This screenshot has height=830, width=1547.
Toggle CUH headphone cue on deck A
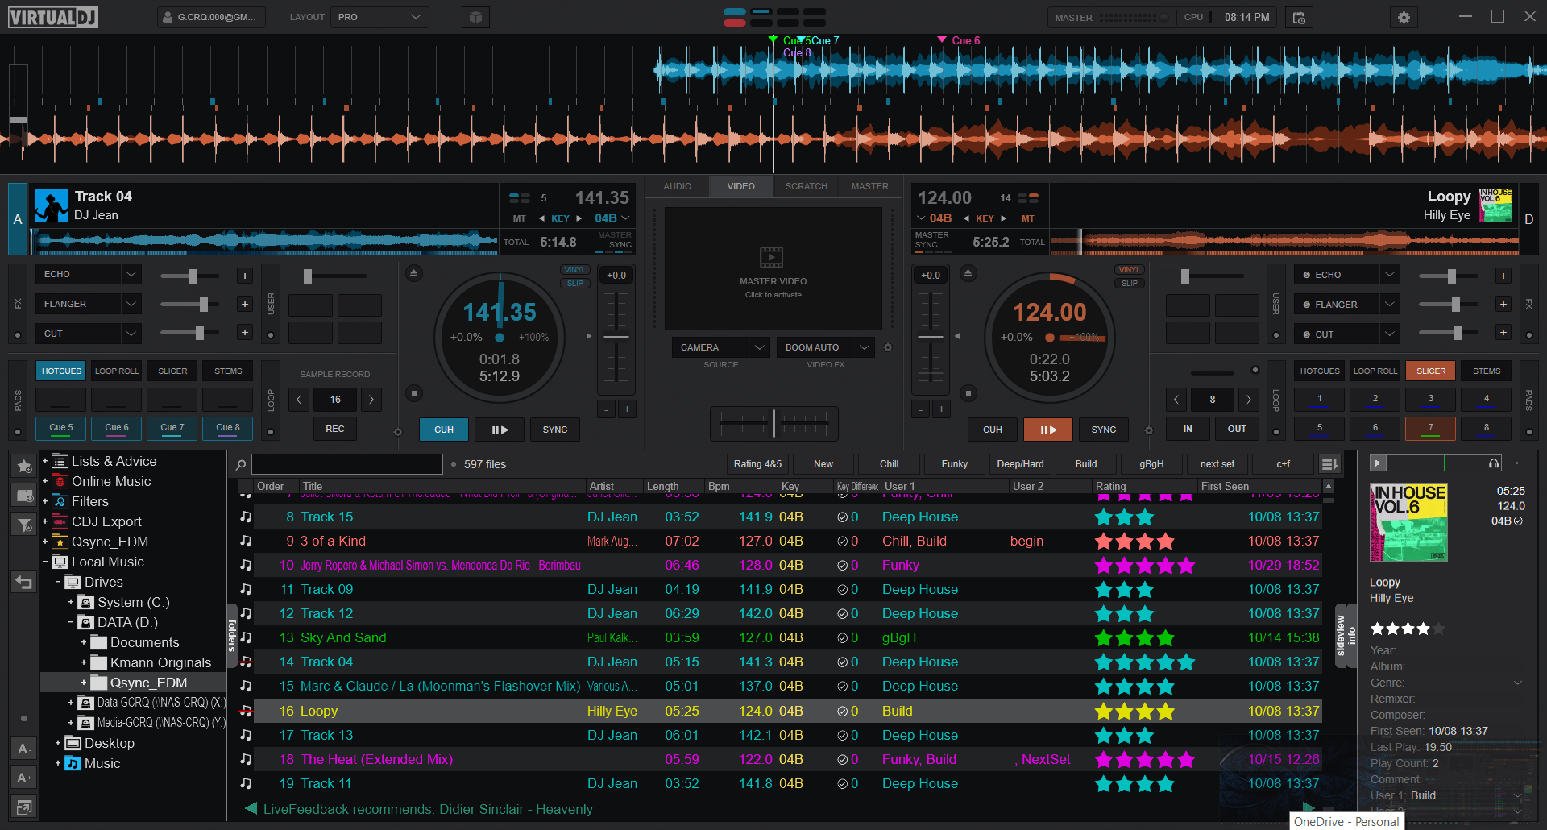coord(444,430)
